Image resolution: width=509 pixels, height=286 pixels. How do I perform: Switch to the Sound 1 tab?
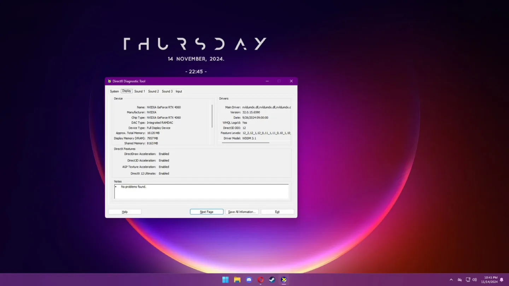[140, 91]
